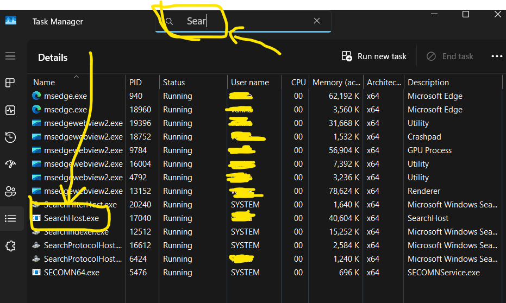Open the Users page icon
The width and height of the screenshot is (506, 303).
[10, 192]
